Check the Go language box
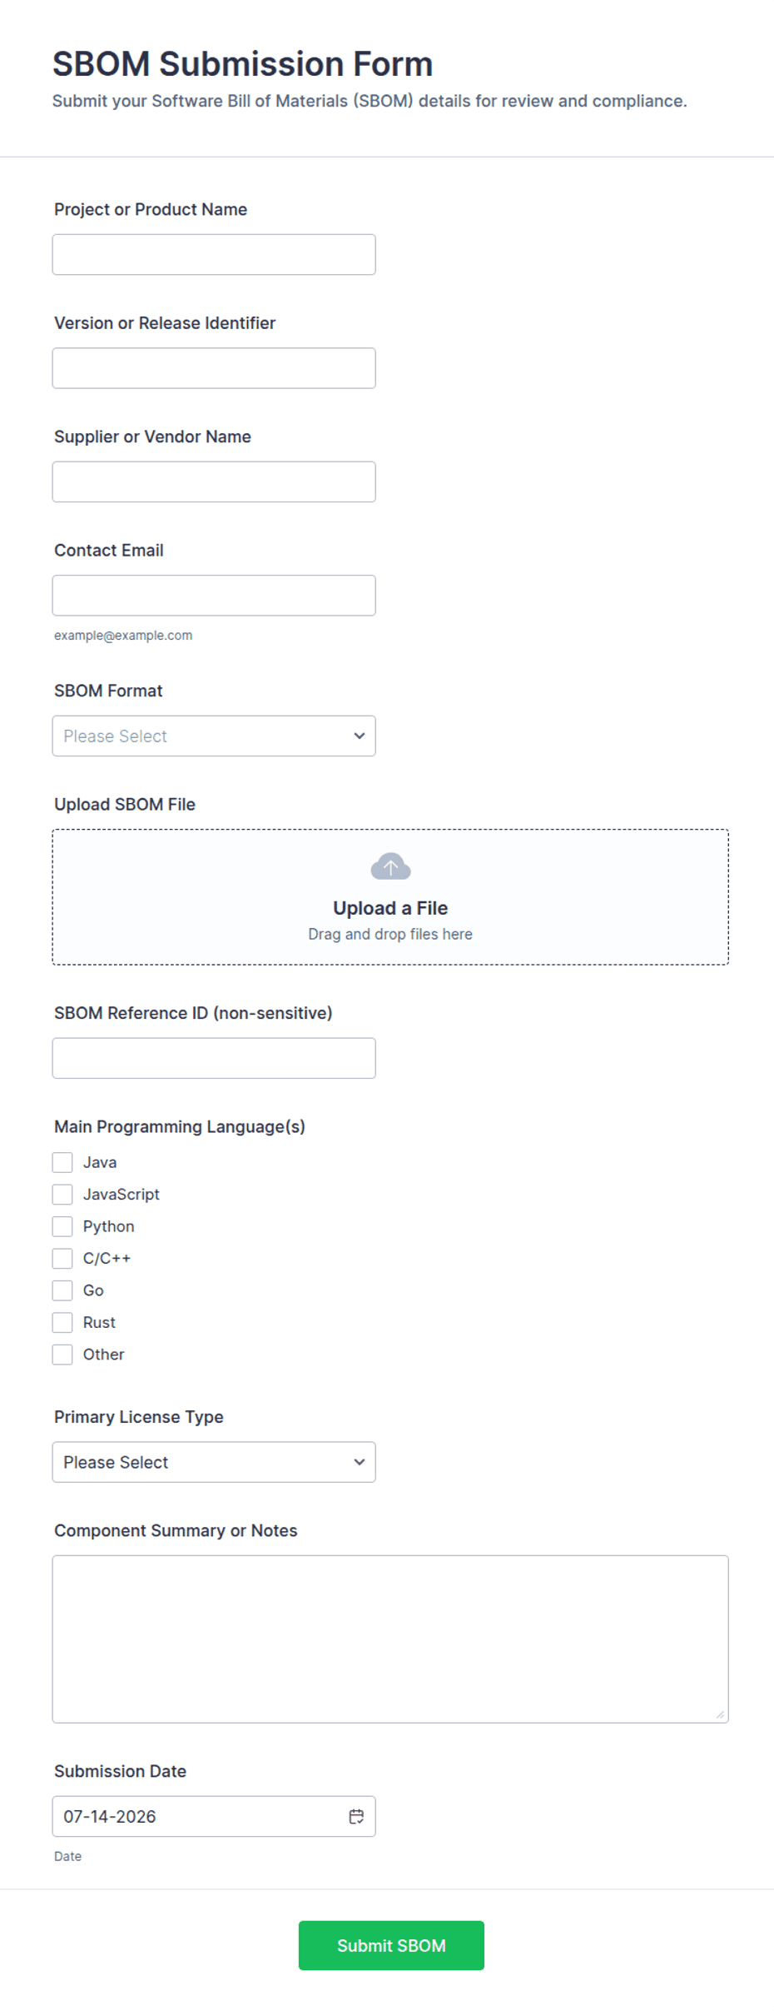Viewport: 774px width, 2011px height. (62, 1290)
